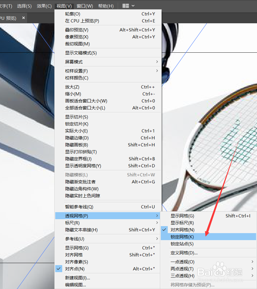
Task: Choose 显示文稿模式(S)
Action: coord(108,53)
